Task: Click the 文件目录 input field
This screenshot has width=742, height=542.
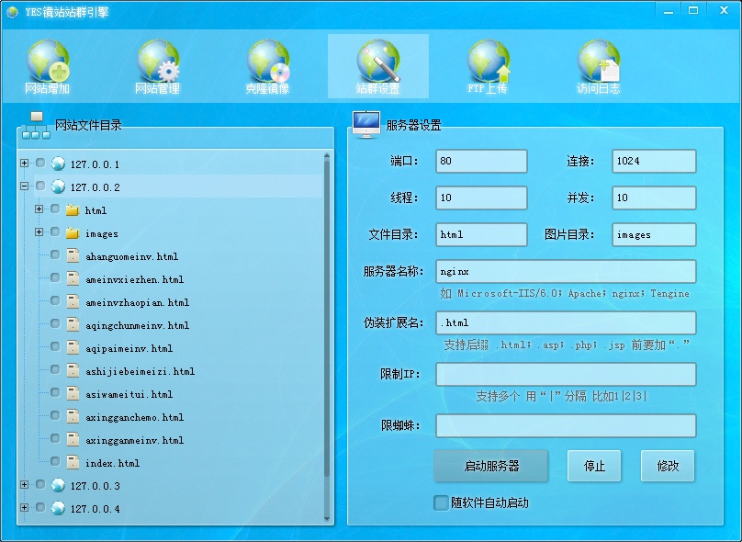Action: click(x=481, y=235)
